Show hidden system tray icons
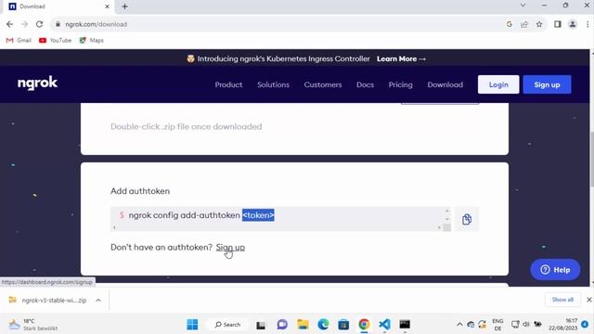 pos(459,325)
